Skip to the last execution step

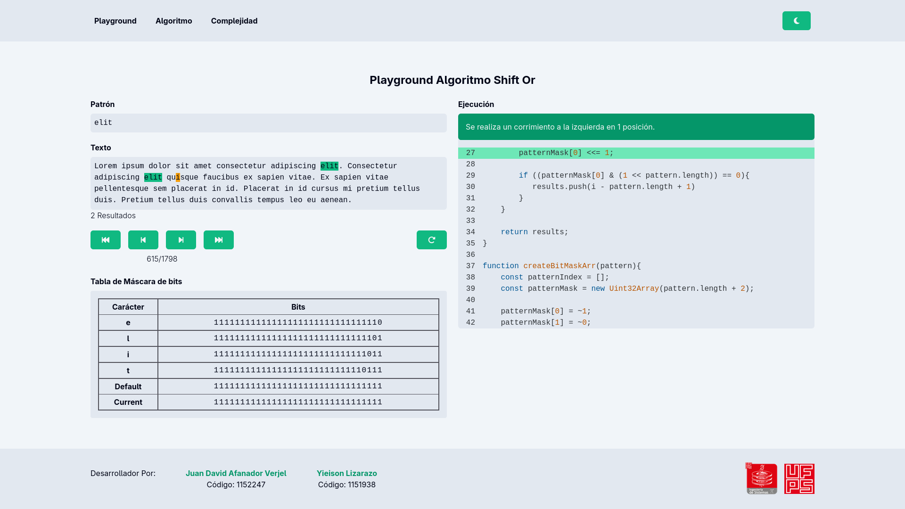[219, 240]
